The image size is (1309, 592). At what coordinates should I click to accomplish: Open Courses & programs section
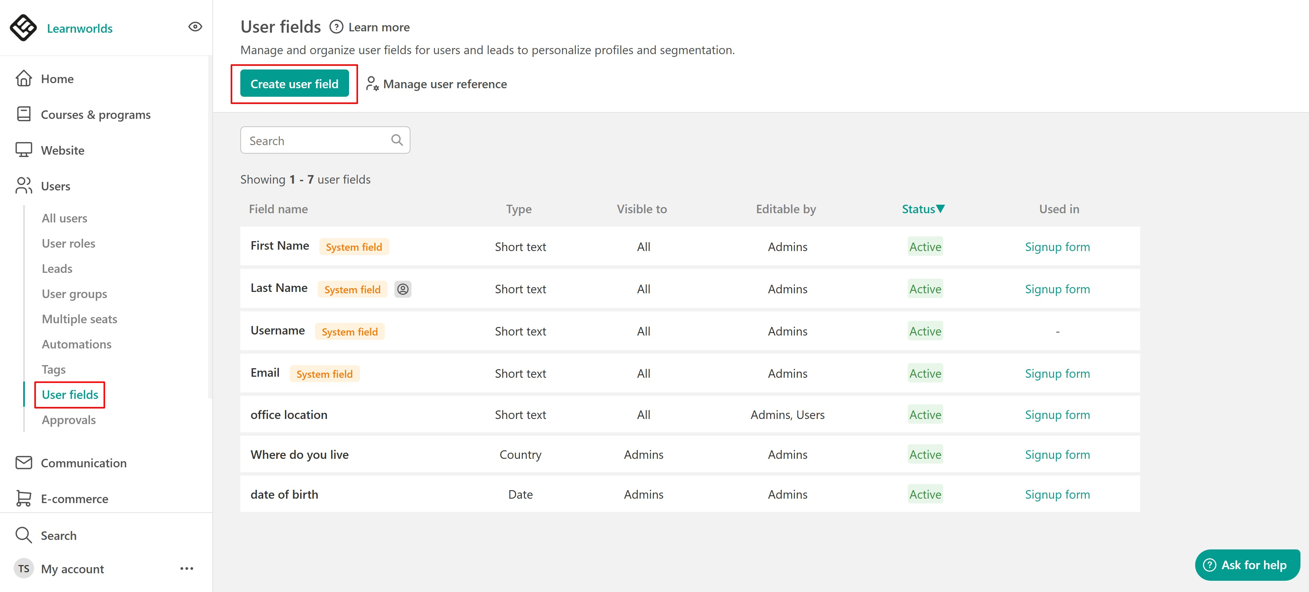(x=95, y=115)
